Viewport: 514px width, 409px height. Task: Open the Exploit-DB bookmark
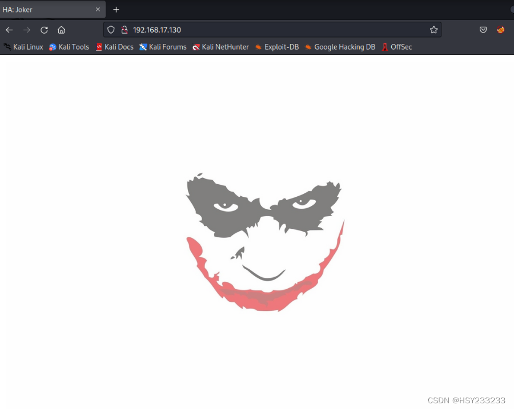[x=277, y=47]
